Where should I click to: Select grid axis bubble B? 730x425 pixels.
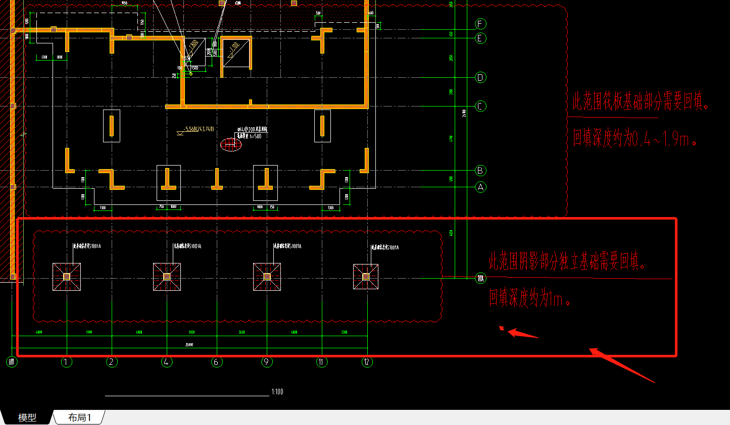tap(480, 171)
